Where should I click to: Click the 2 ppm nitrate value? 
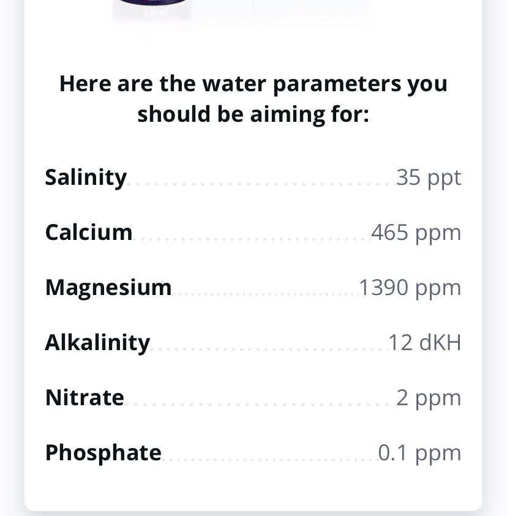point(429,398)
